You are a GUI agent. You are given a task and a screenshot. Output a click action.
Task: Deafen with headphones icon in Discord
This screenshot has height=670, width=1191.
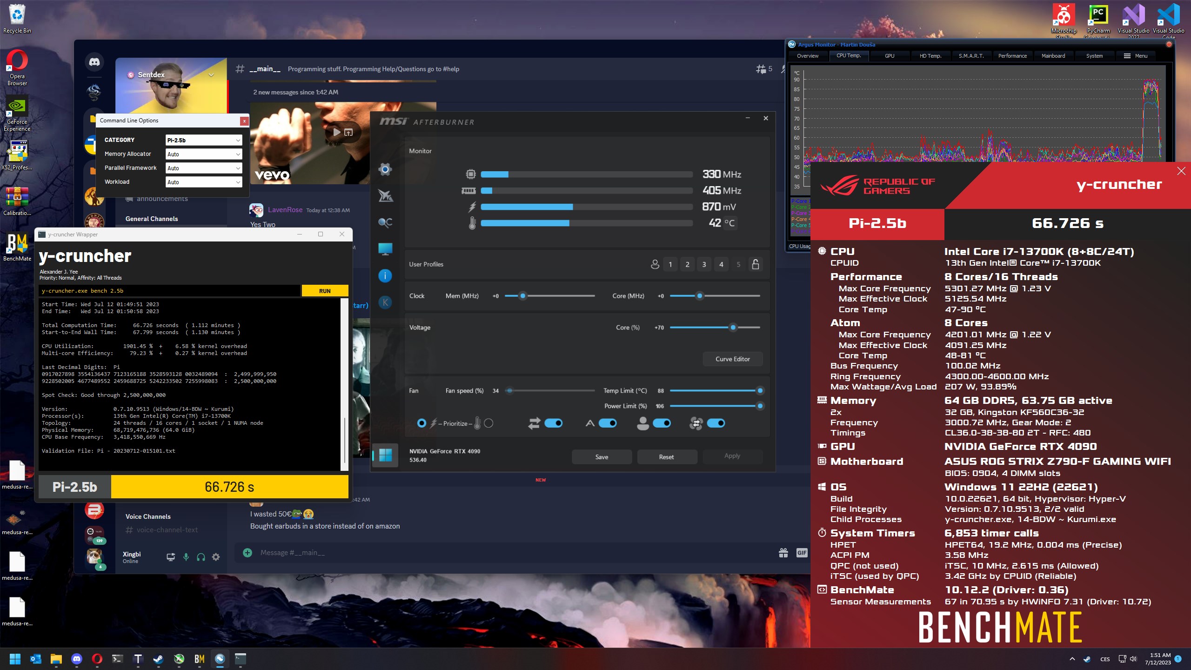pos(201,557)
